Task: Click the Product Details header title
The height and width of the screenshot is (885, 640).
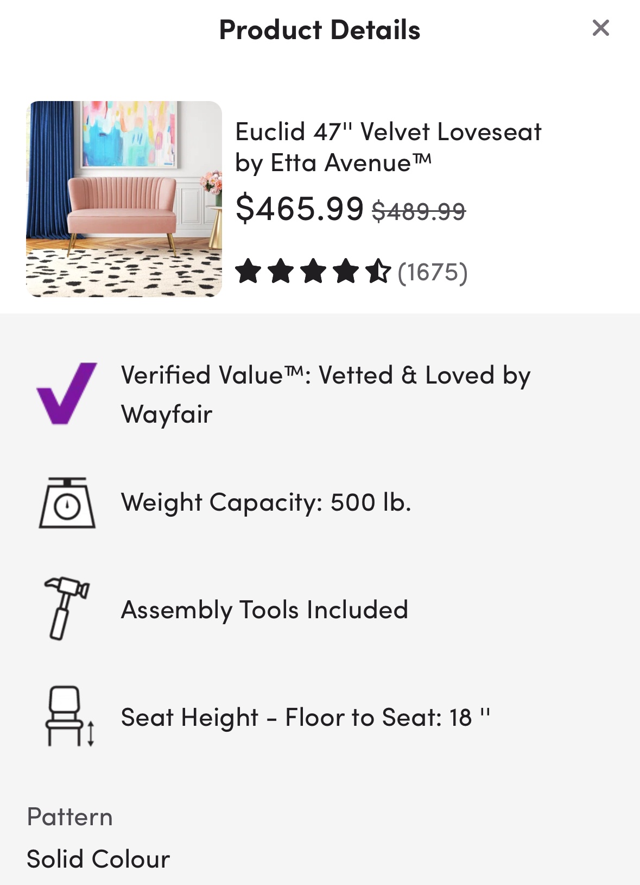Action: (320, 30)
